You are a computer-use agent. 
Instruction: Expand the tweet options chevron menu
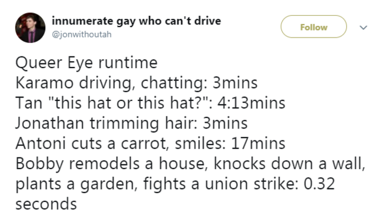click(x=363, y=28)
